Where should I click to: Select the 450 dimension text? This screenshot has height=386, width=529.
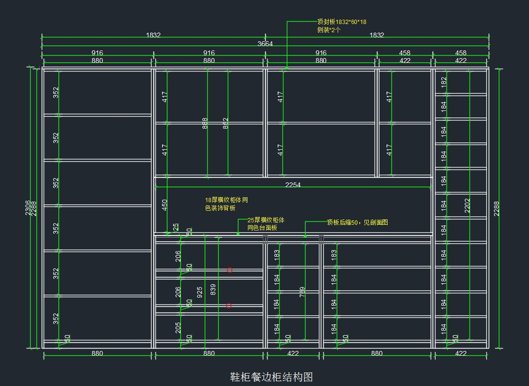coord(165,204)
